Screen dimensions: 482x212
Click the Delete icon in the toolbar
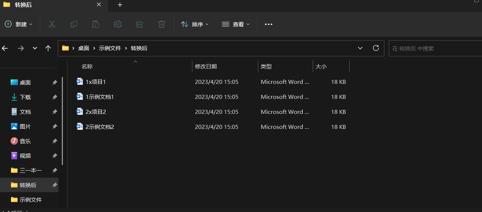pyautogui.click(x=161, y=24)
